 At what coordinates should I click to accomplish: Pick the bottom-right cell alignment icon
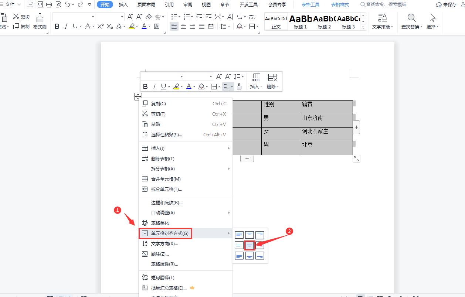(260, 256)
